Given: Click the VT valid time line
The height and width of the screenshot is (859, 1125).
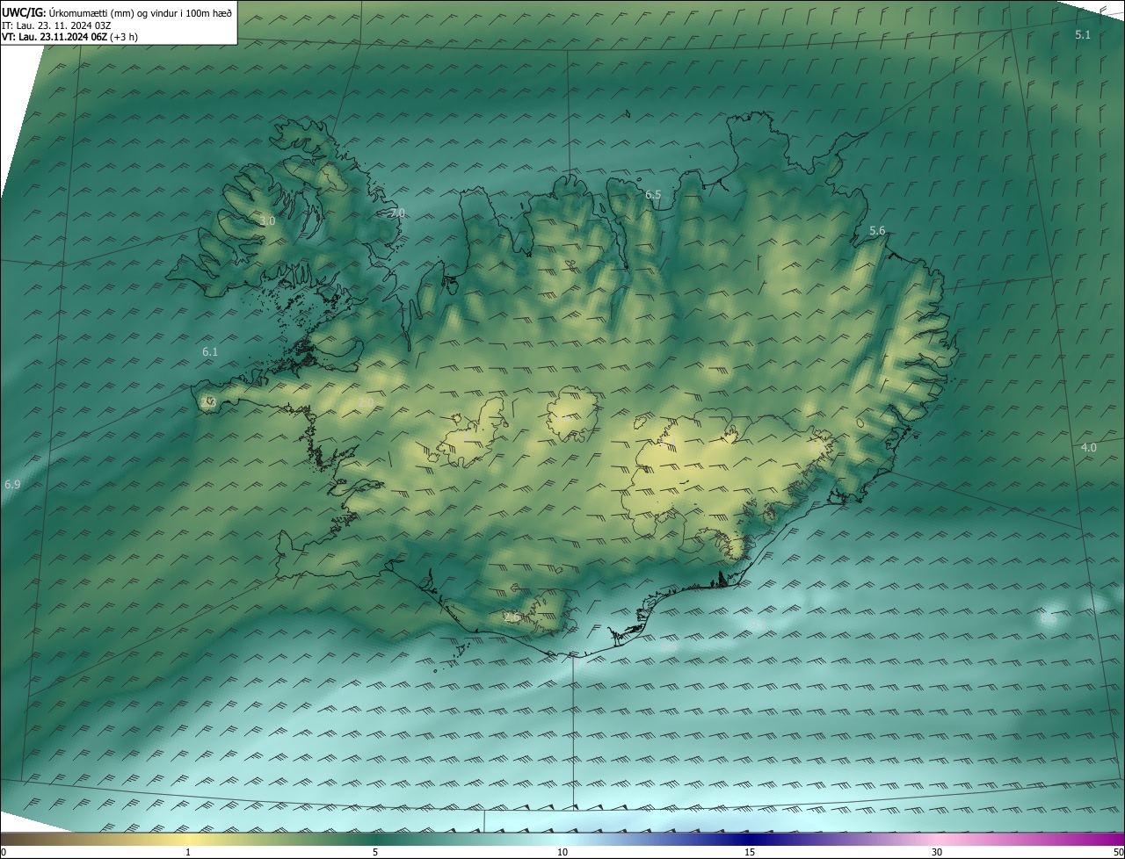Looking at the screenshot, I should coord(69,37).
